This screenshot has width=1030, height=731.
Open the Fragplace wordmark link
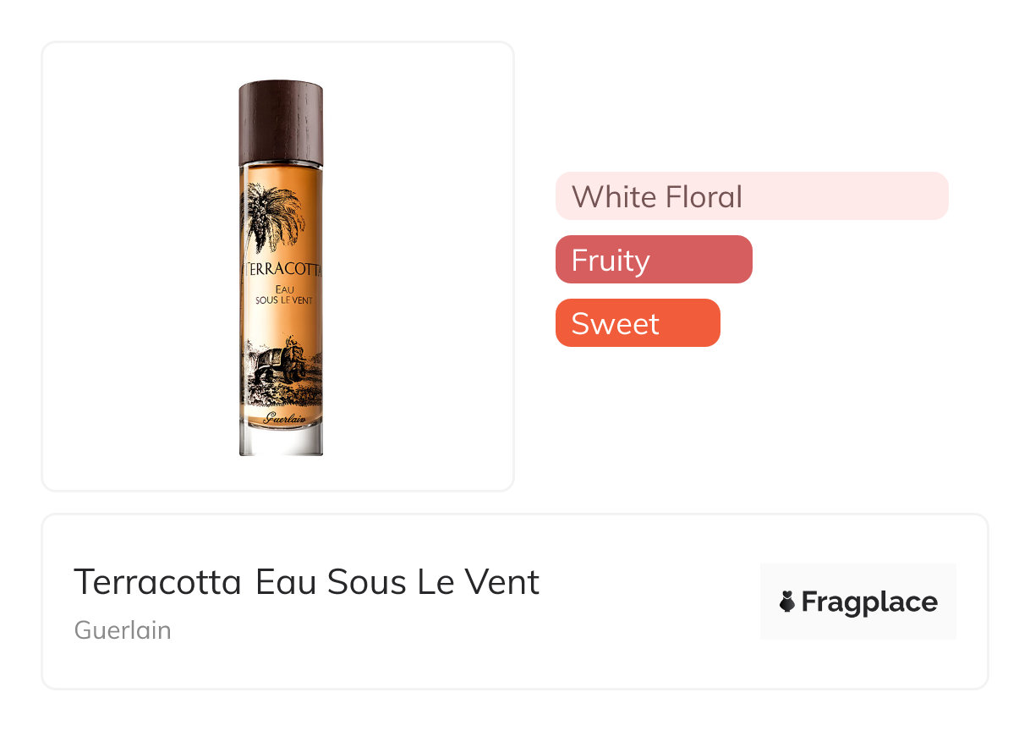point(868,602)
